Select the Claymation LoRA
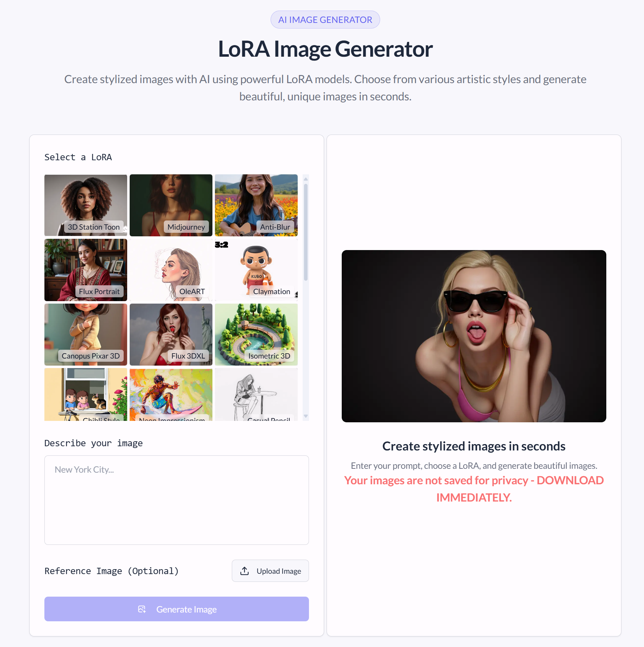The image size is (644, 647). click(x=256, y=270)
